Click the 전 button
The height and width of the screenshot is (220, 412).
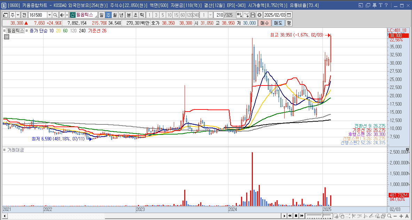pyautogui.click(x=24, y=15)
